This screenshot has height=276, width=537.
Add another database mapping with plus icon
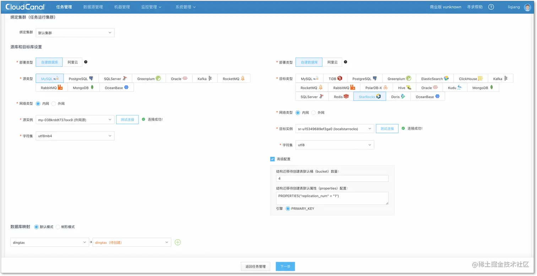click(x=178, y=242)
